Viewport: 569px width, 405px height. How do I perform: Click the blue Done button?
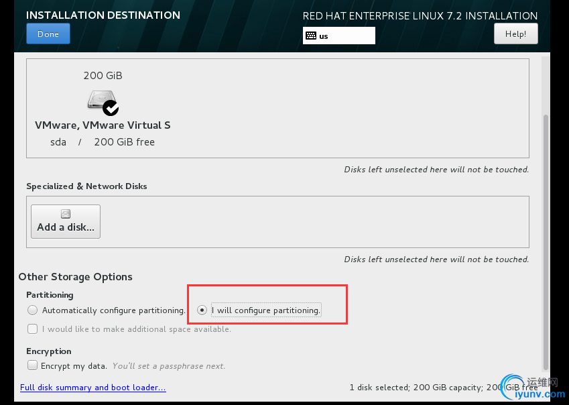[48, 34]
